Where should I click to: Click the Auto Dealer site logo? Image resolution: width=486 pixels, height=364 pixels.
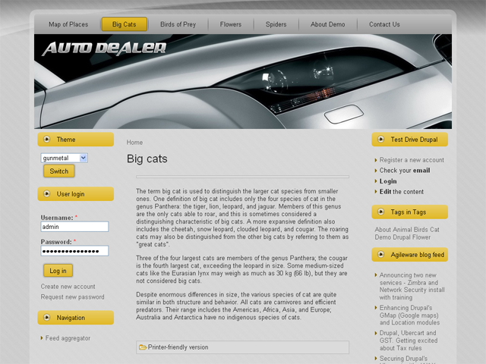coord(104,49)
